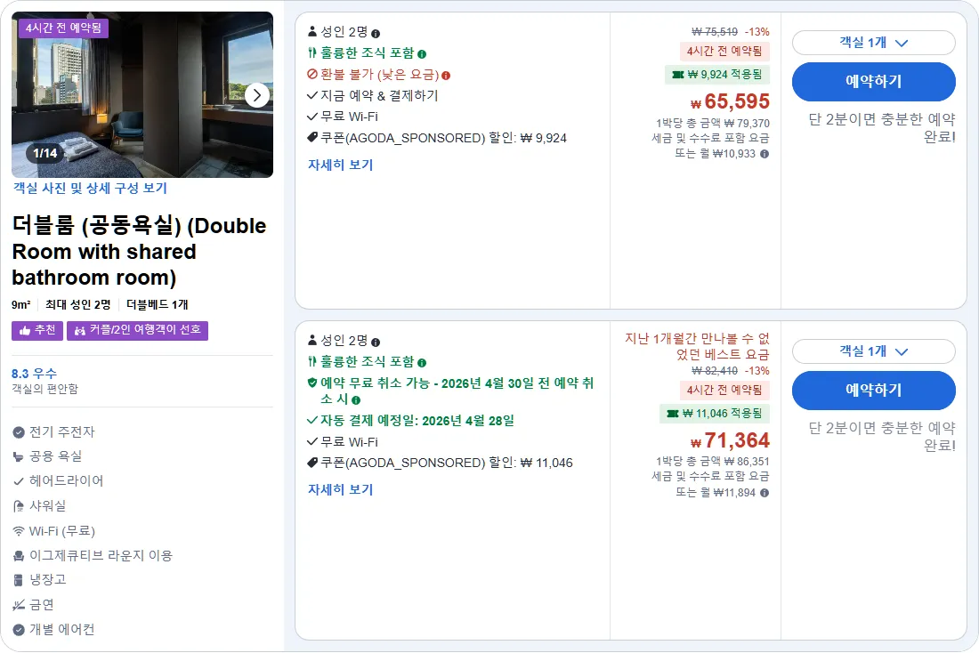The width and height of the screenshot is (979, 653).
Task: Book the ₩71,364 offer with 예약하기
Action: point(873,391)
